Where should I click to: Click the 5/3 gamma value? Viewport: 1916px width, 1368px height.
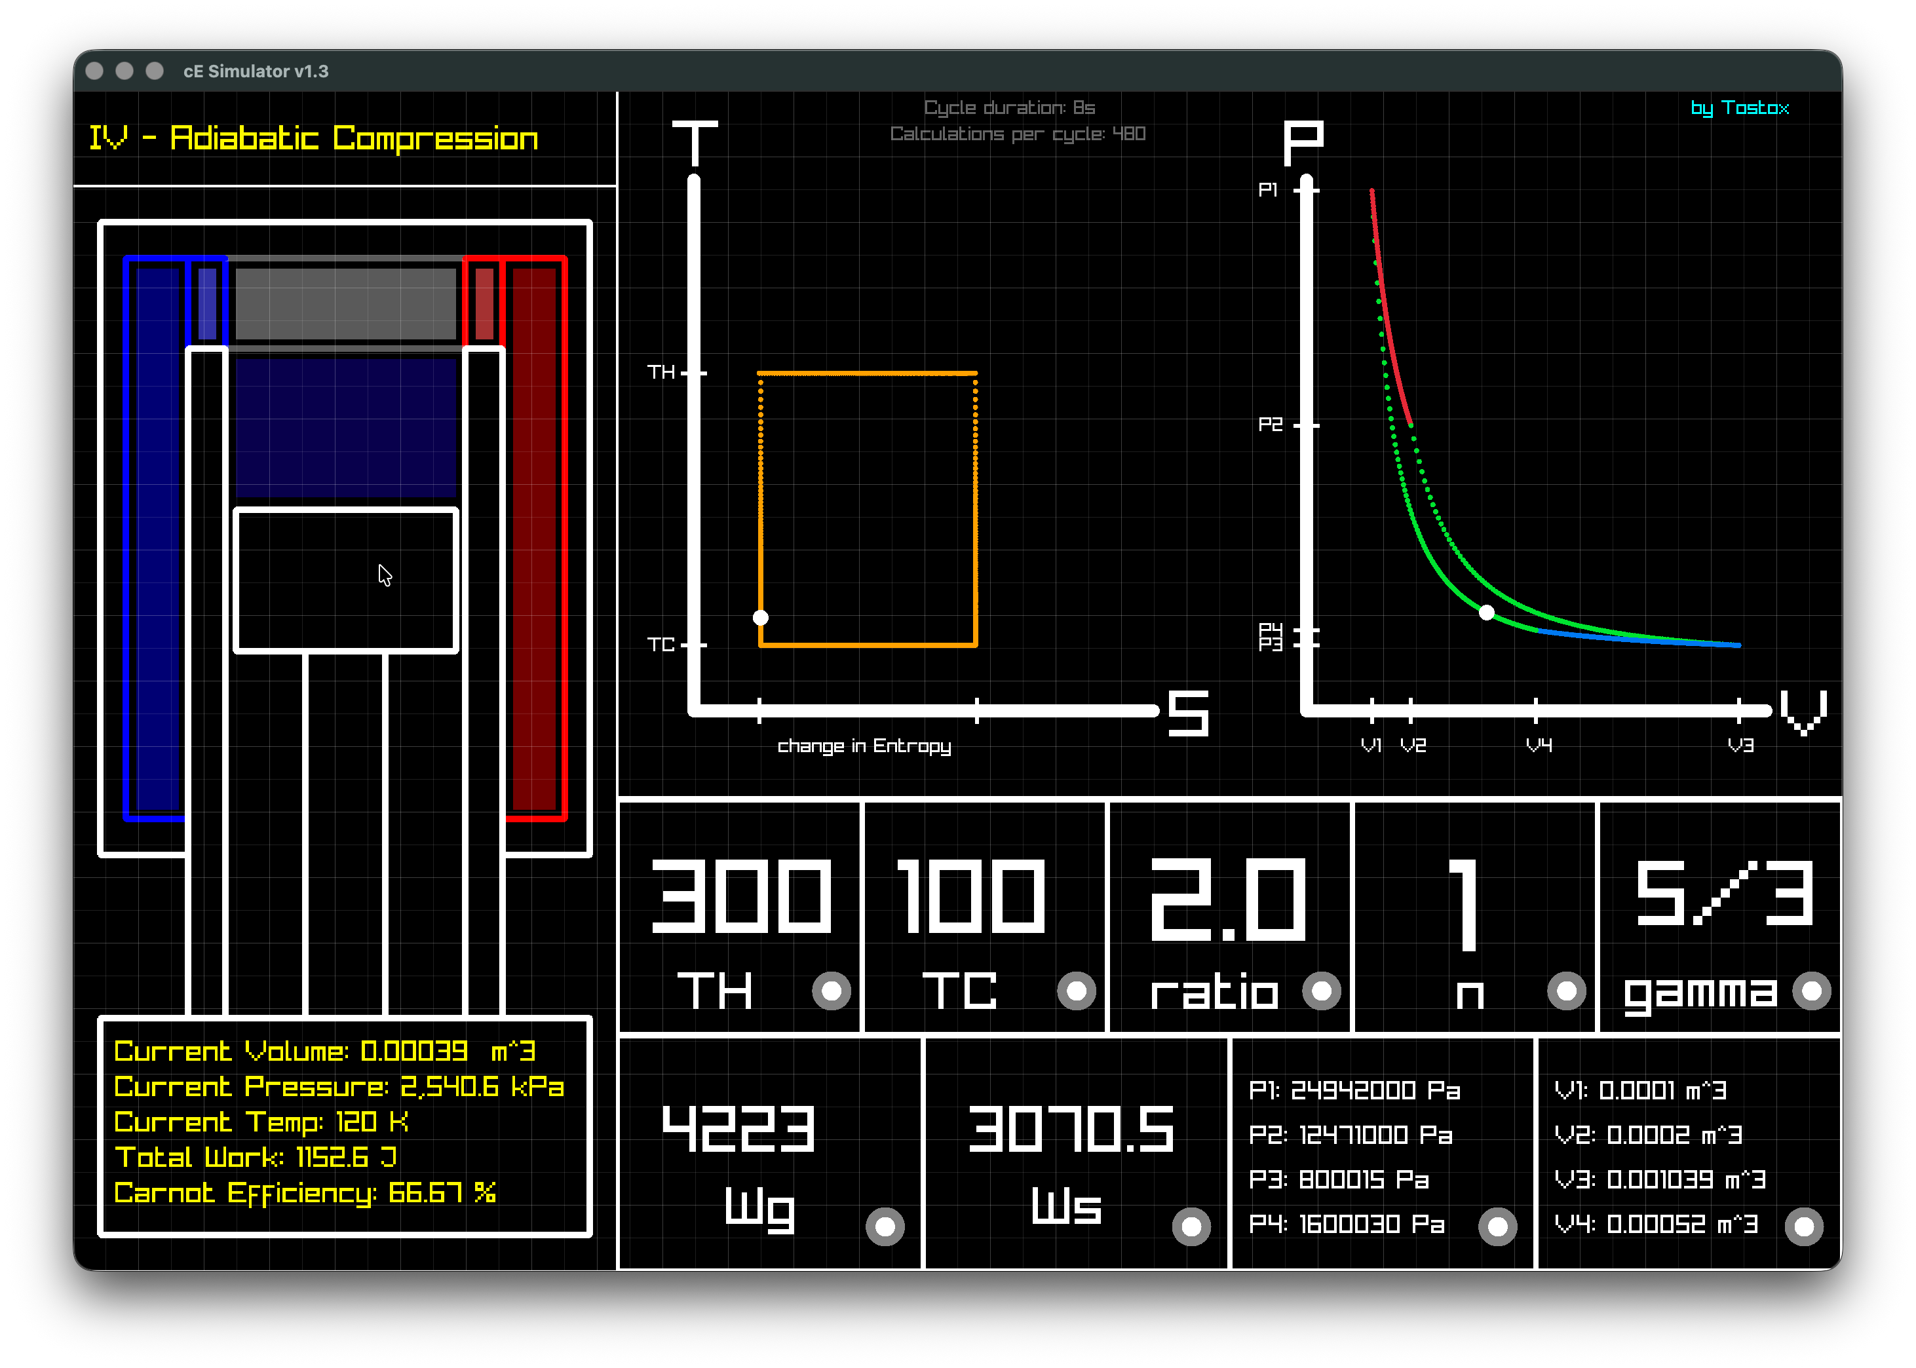click(1723, 894)
